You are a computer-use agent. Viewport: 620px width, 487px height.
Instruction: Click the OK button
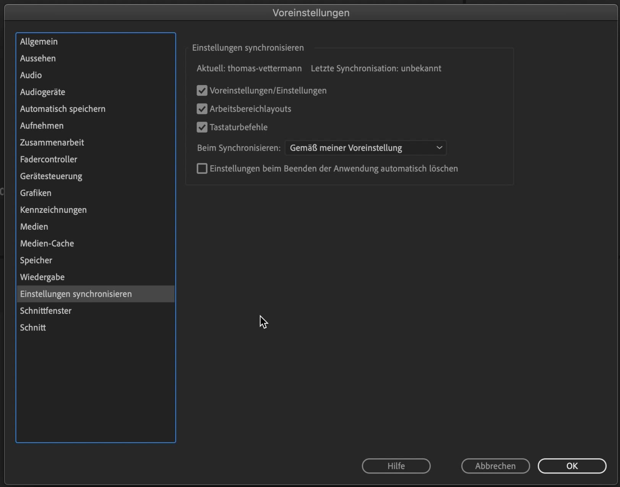(571, 466)
